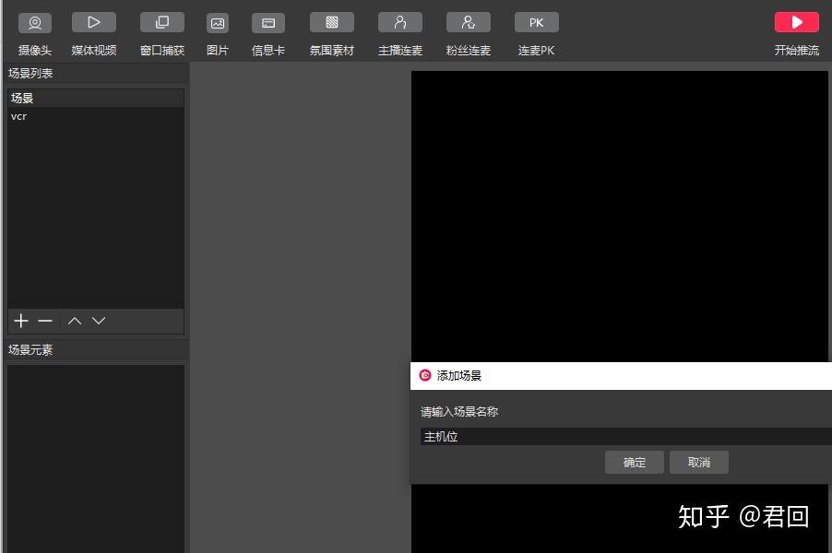Click the 场景列表 panel header
The image size is (832, 553).
[x=96, y=73]
